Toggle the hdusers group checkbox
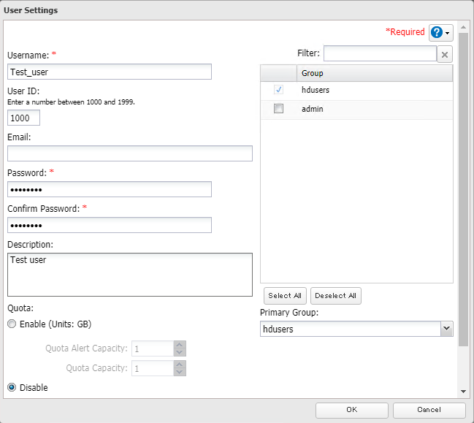Viewport: 474px width, 423px height. 278,90
